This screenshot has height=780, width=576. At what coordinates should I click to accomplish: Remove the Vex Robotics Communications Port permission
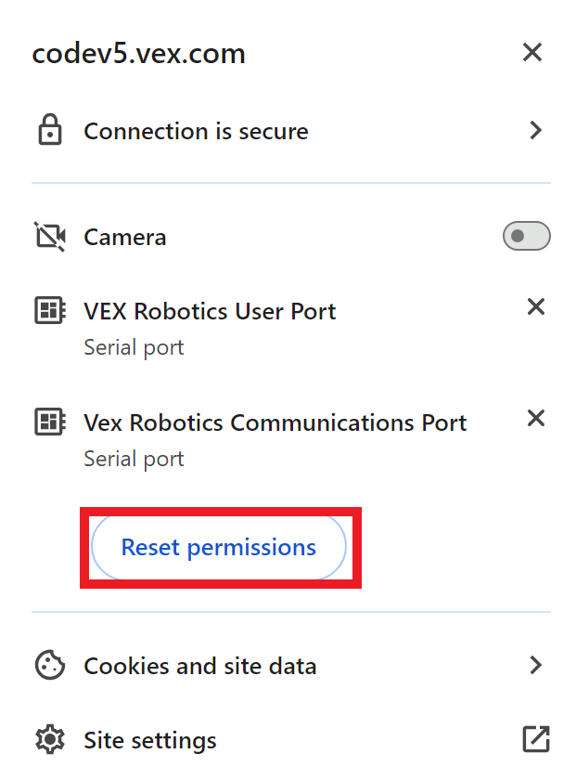(x=535, y=418)
